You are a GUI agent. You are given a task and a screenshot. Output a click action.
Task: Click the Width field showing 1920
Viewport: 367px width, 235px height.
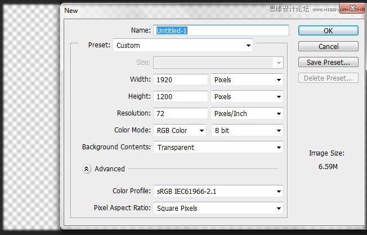pyautogui.click(x=181, y=80)
